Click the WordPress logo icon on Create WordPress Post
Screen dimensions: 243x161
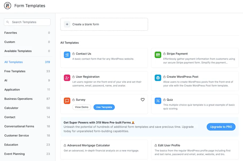[x=158, y=78]
